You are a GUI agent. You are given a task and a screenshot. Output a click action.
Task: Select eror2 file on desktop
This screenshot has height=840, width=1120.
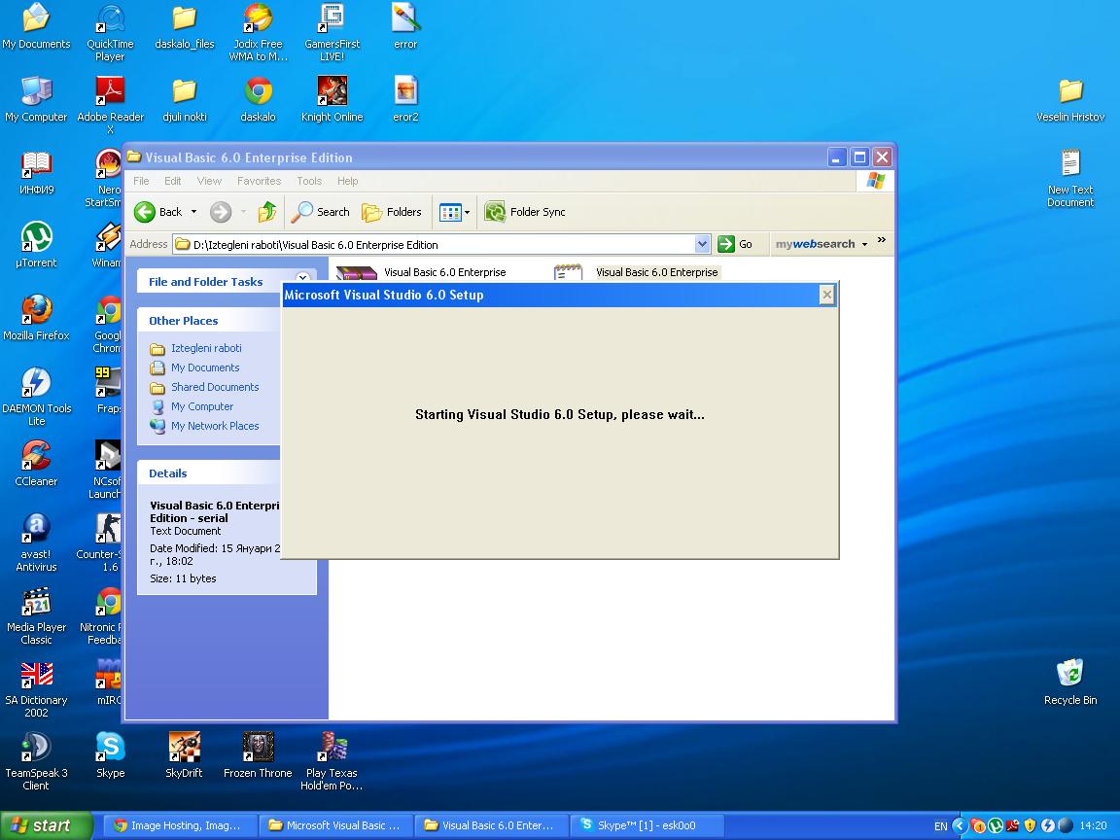point(405,100)
